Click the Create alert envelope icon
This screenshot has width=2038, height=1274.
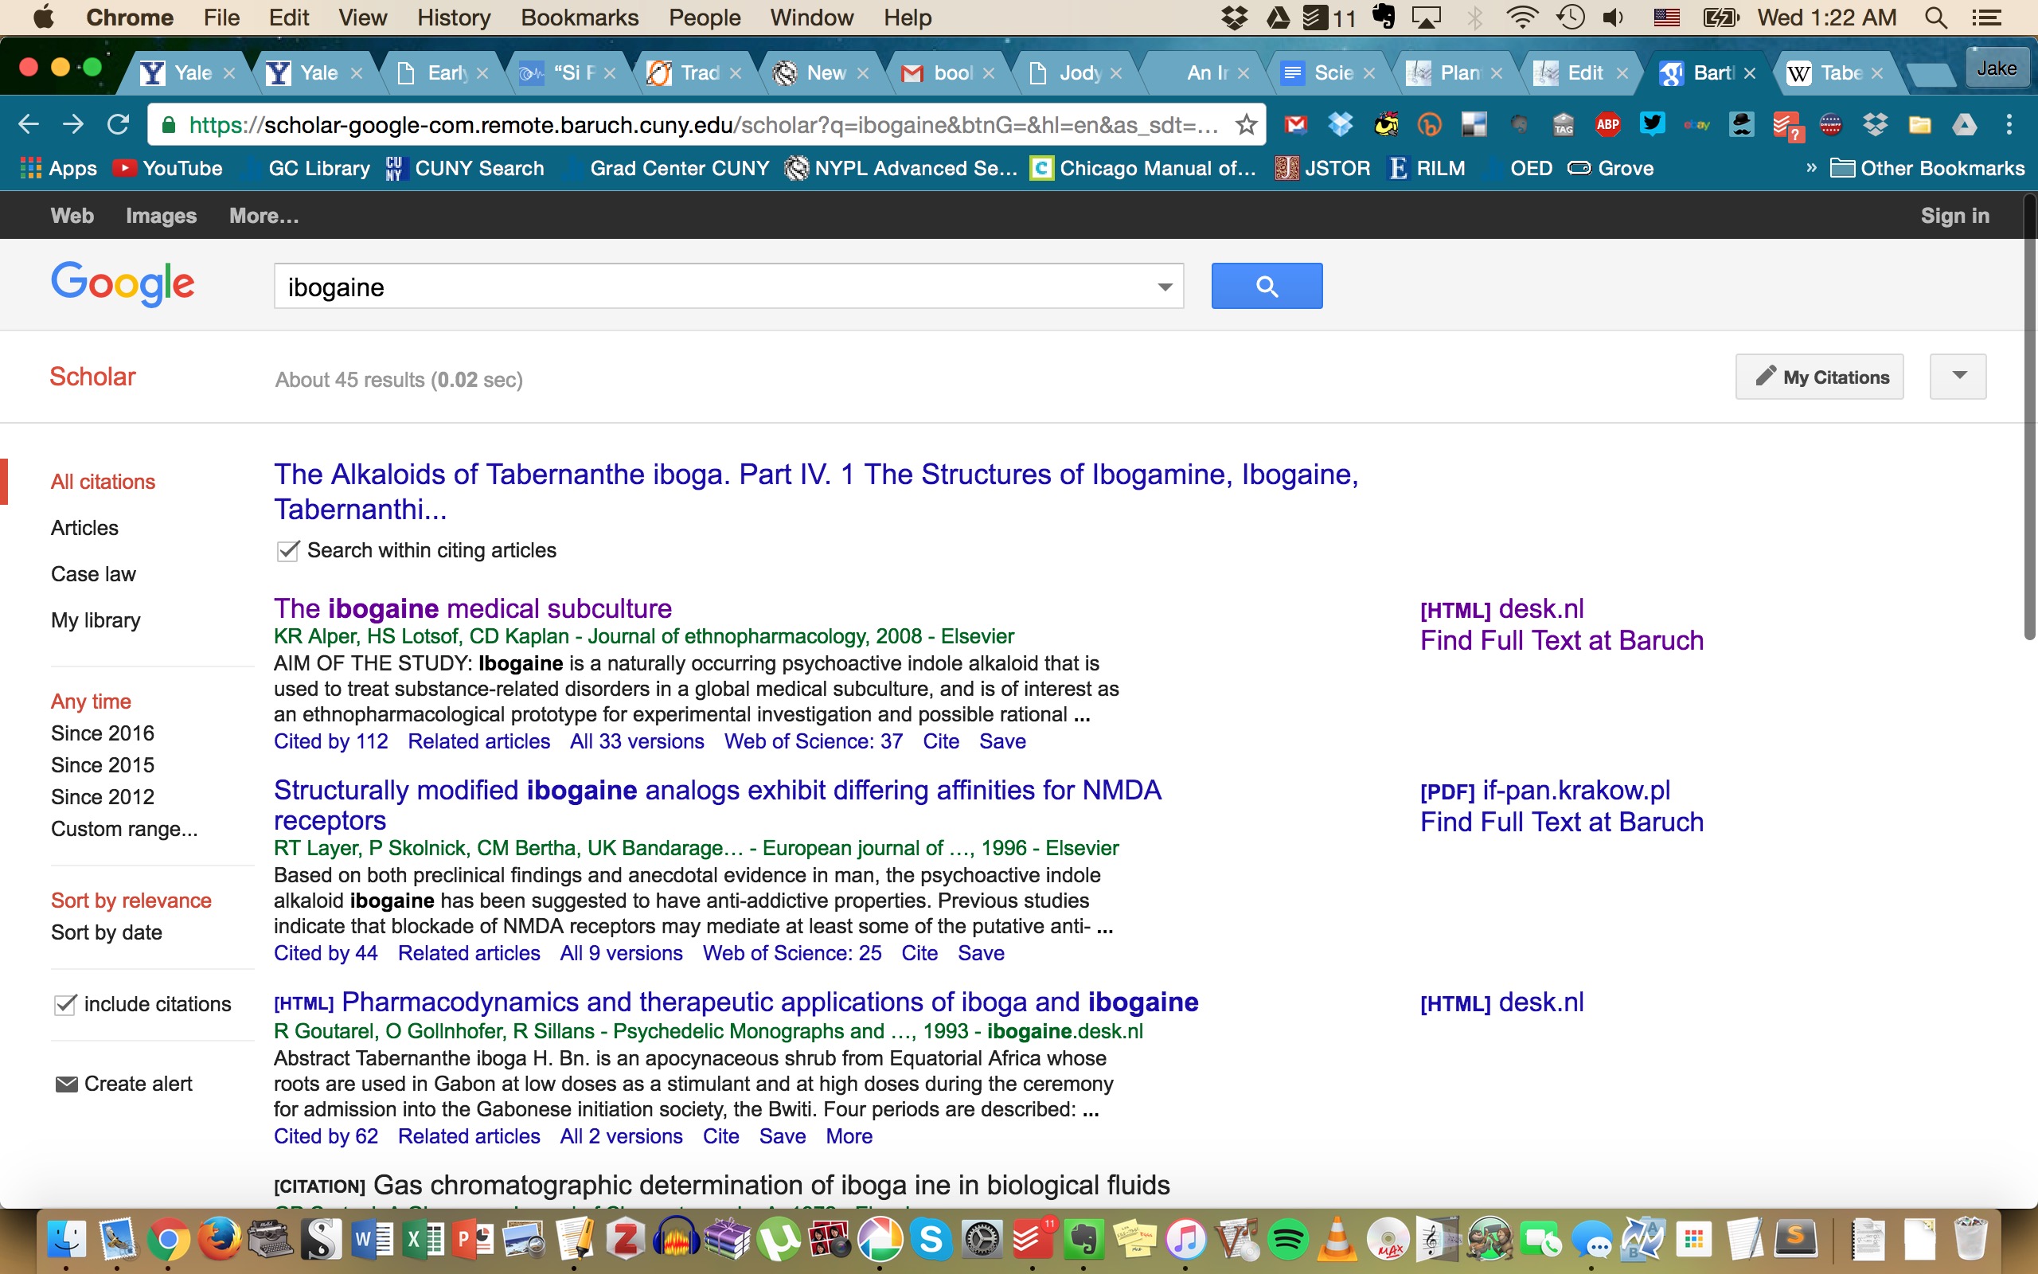coord(66,1084)
